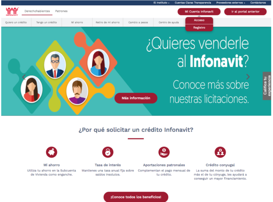The width and height of the screenshot is (273, 202).
Task: Switch to the Derechohabientes tab
Action: coord(37,11)
